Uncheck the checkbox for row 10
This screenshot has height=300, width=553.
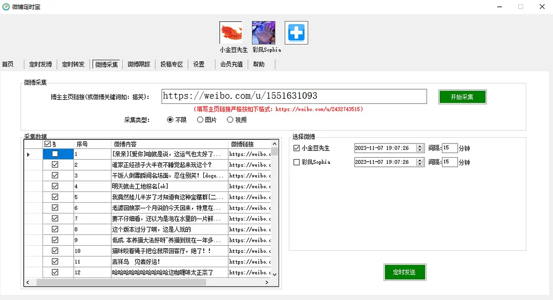pos(55,251)
